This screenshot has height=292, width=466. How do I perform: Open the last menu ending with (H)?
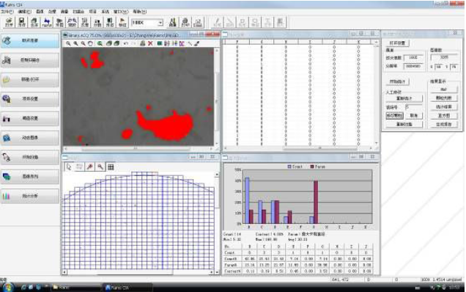point(139,12)
